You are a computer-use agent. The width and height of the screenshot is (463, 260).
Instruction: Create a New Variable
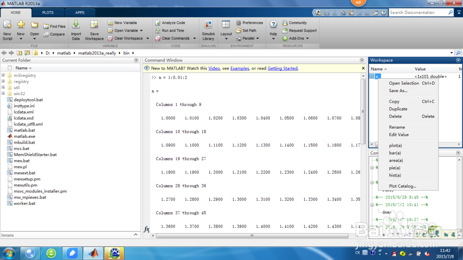122,23
